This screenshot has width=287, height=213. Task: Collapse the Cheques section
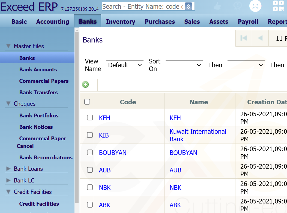tap(8, 104)
